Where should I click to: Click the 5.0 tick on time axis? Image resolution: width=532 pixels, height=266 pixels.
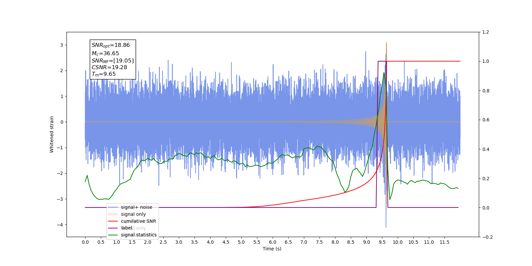click(x=241, y=242)
